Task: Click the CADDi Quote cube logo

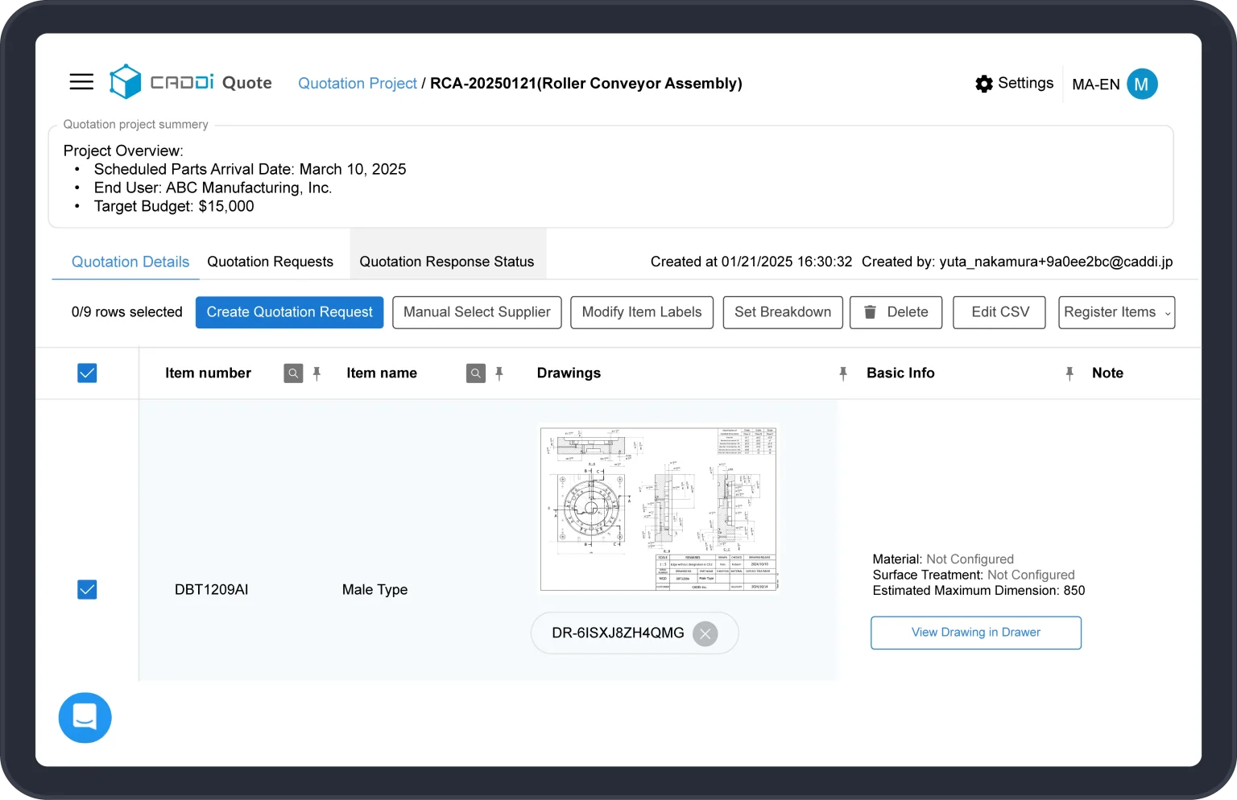Action: [x=126, y=82]
